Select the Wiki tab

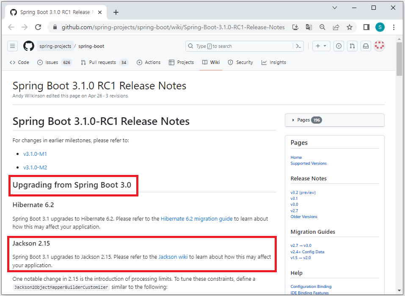coord(211,62)
